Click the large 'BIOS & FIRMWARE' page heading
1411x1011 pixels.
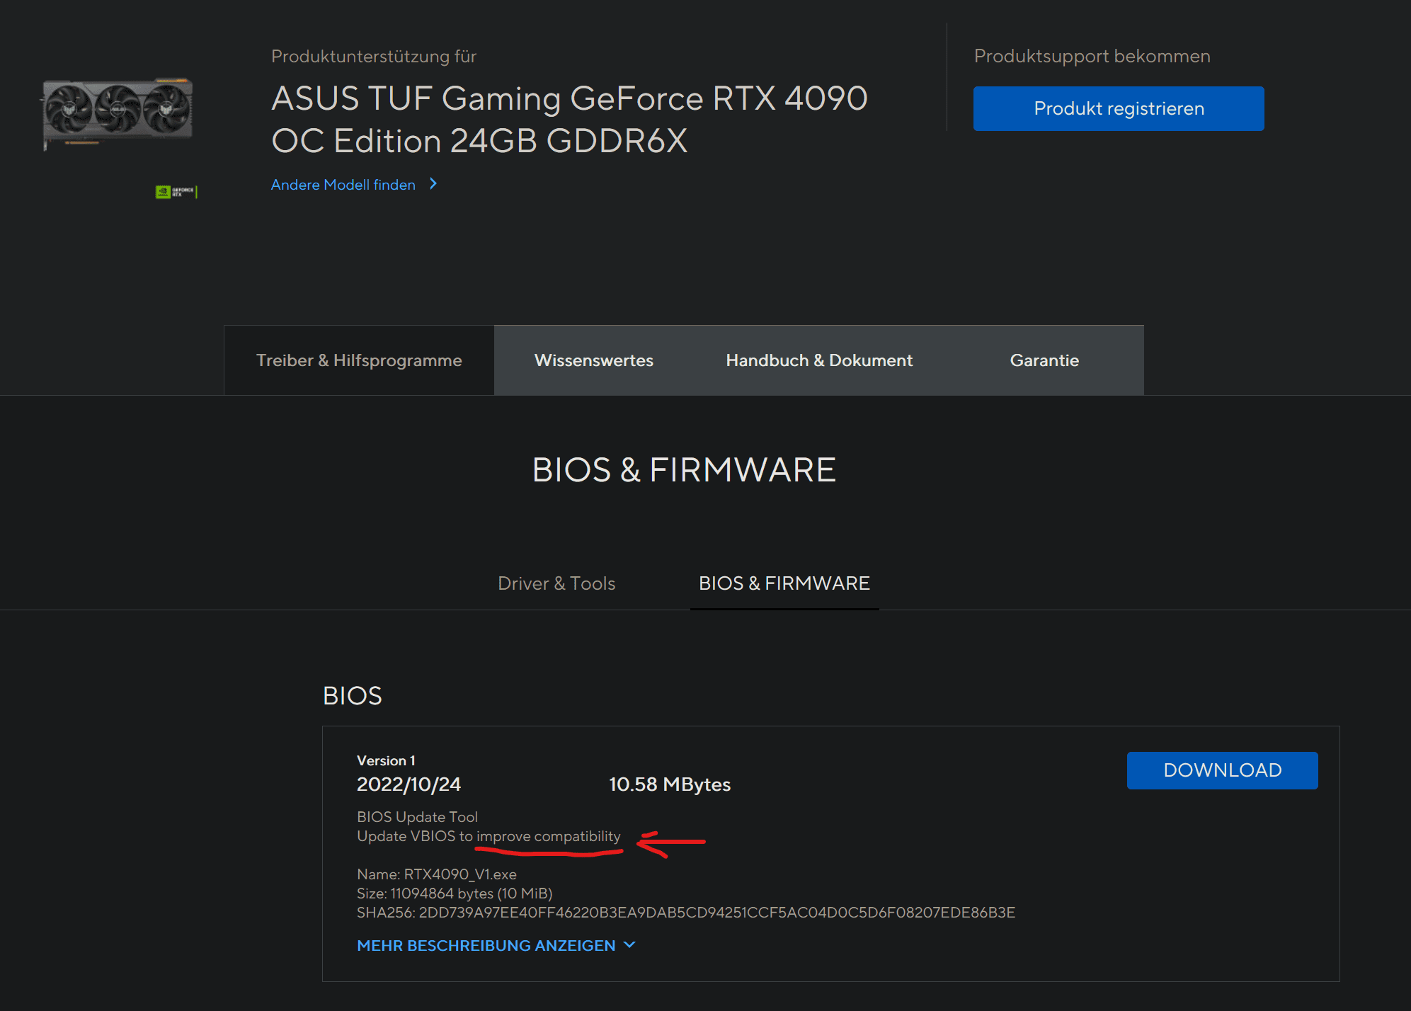(x=684, y=470)
